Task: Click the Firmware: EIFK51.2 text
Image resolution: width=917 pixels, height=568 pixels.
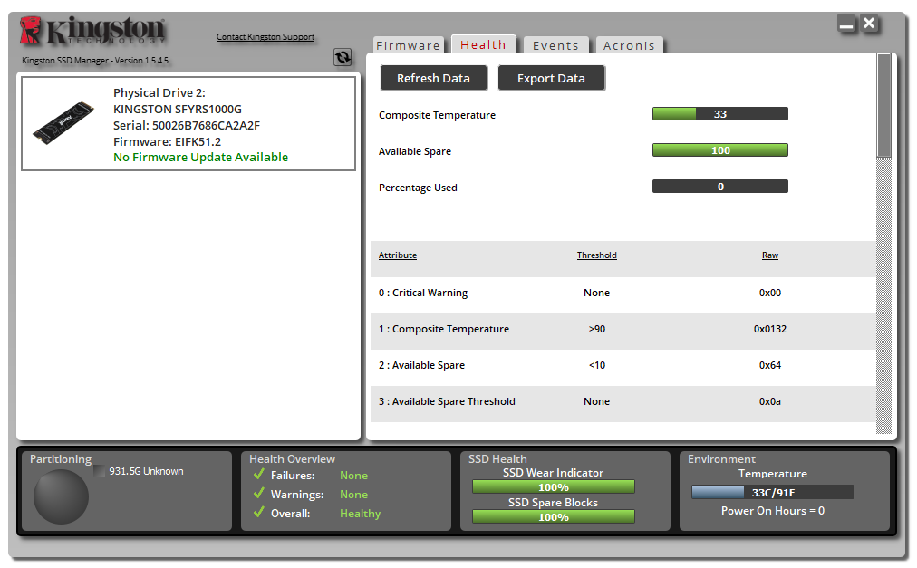Action: click(168, 141)
